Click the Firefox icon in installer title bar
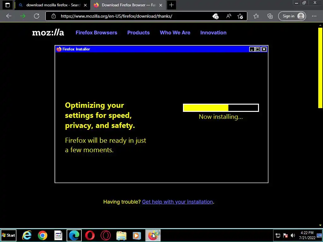Screen dimensions: 323x242 (59, 49)
